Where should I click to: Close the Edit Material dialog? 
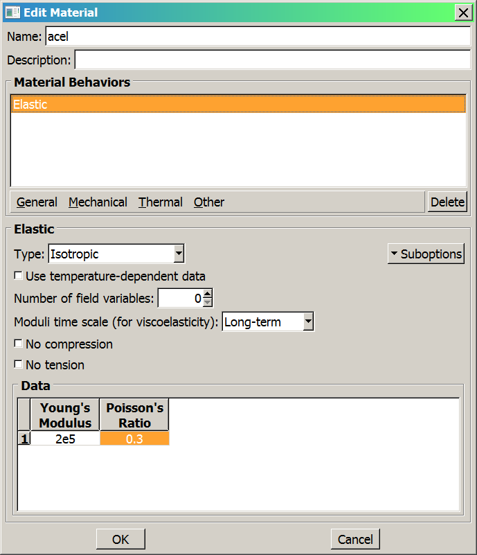tap(463, 12)
